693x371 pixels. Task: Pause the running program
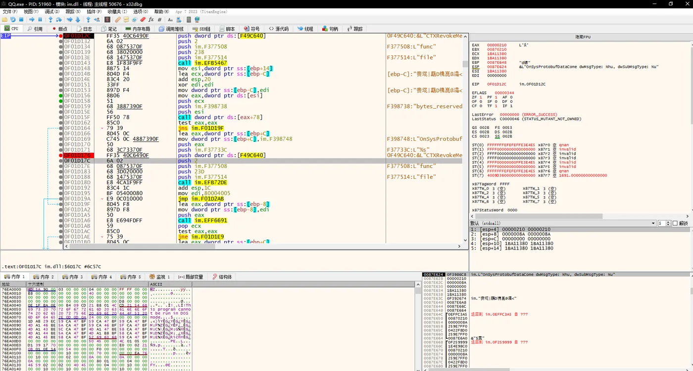click(x=40, y=20)
